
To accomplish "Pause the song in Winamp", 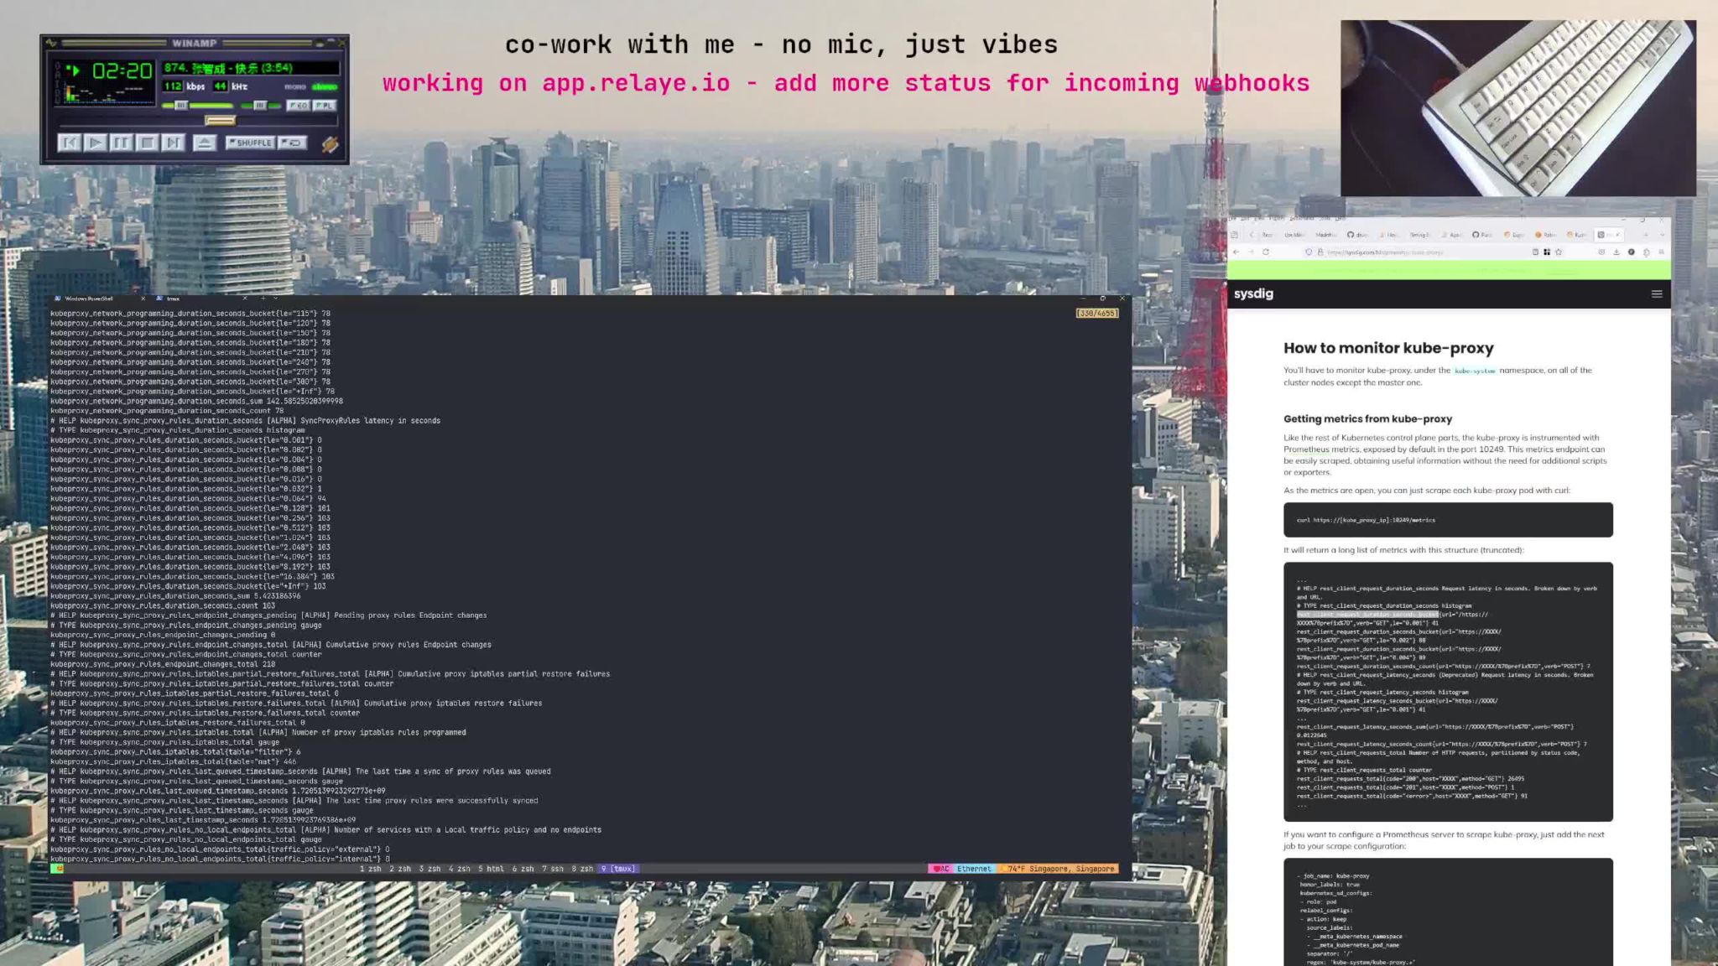I will pyautogui.click(x=121, y=143).
